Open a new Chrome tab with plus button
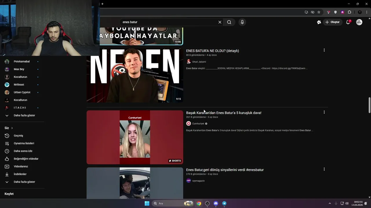The height and width of the screenshot is (208, 371). (x=102, y=4)
